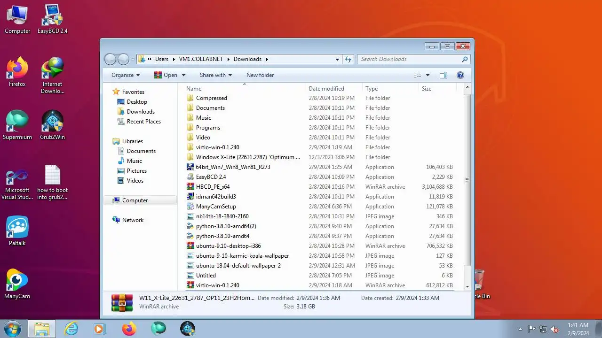
Task: Click the Users breadcrumb in address bar
Action: [162, 59]
